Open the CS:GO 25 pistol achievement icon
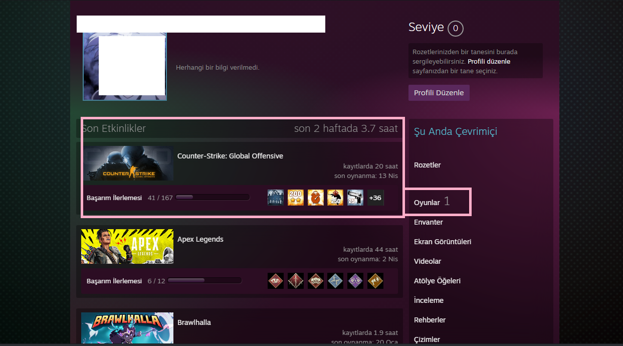The image size is (623, 346). coord(355,198)
